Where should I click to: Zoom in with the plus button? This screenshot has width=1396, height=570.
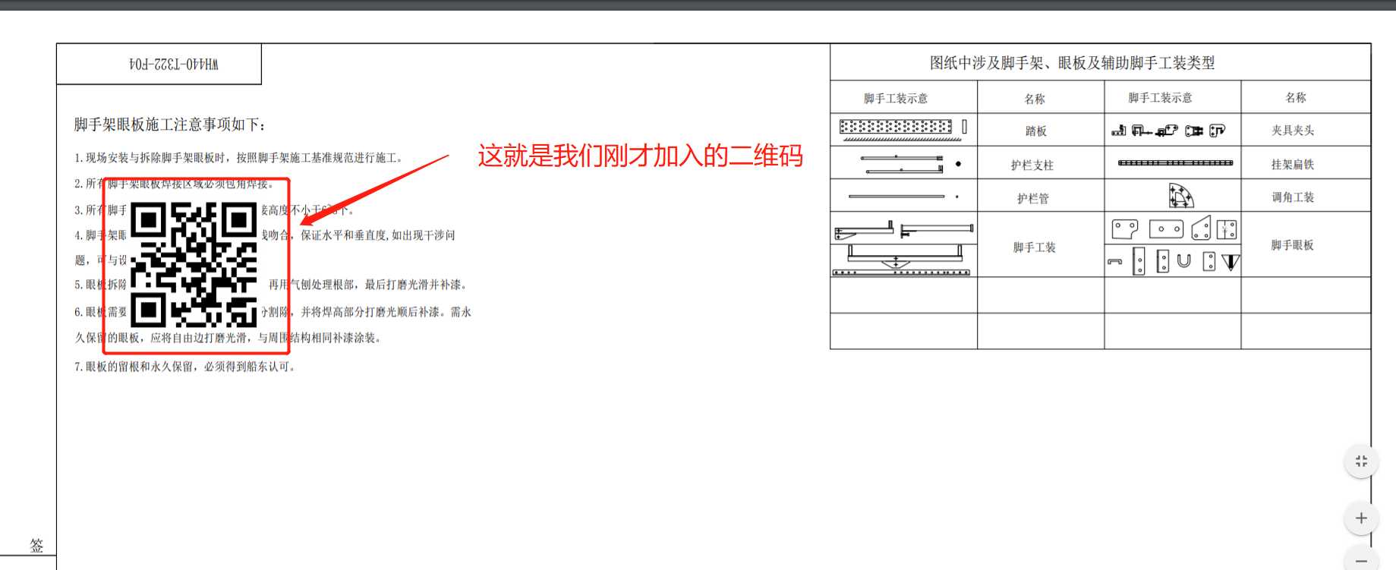pos(1360,518)
